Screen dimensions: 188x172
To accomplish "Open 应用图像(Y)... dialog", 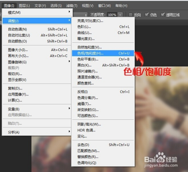I will click(x=37, y=94).
